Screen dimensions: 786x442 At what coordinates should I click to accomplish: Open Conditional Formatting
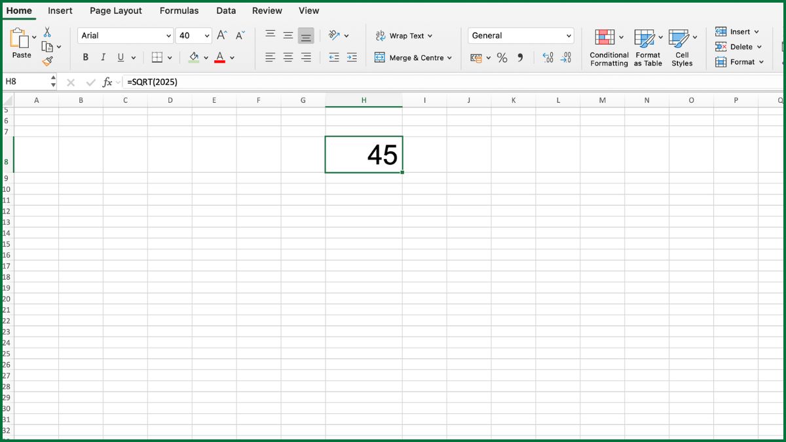point(608,47)
